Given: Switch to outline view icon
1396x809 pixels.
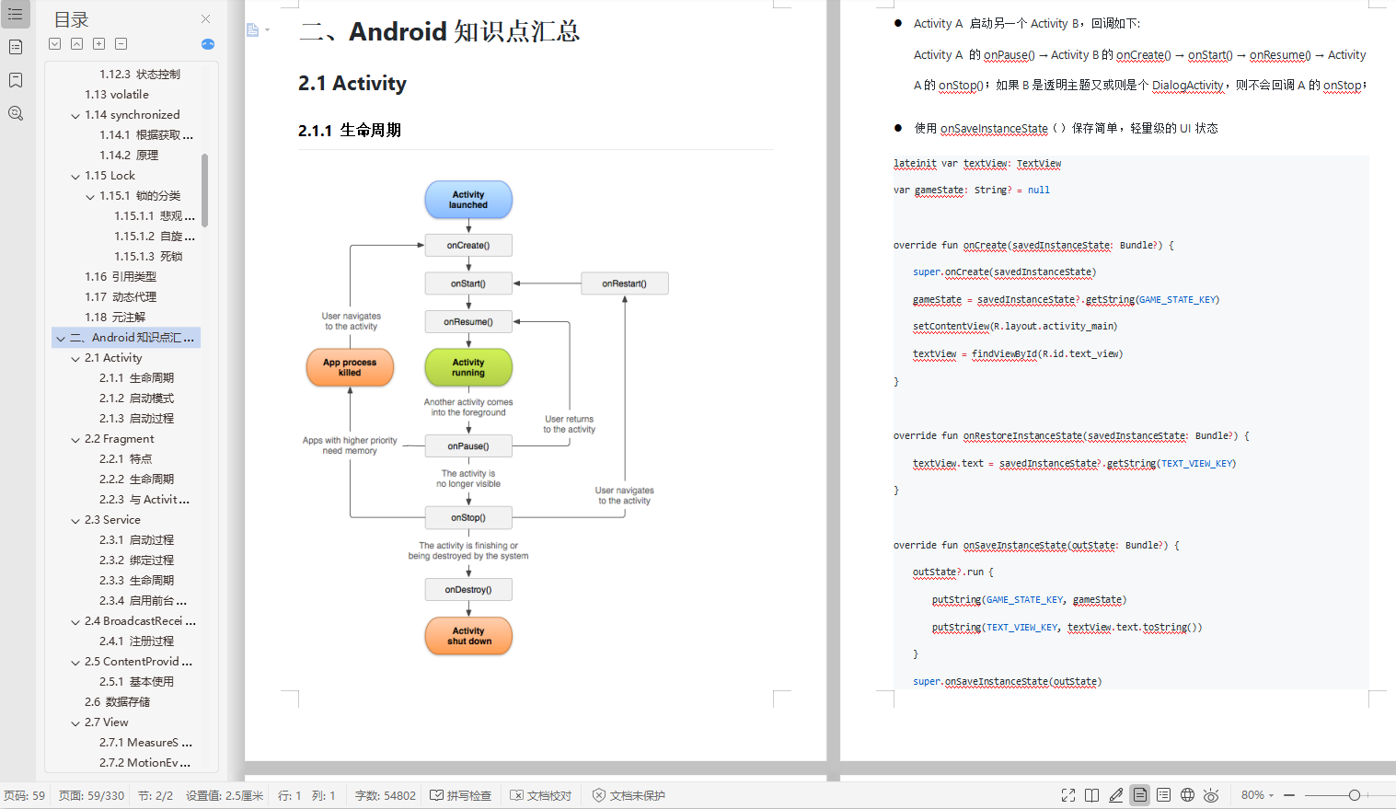Looking at the screenshot, I should point(1164,795).
